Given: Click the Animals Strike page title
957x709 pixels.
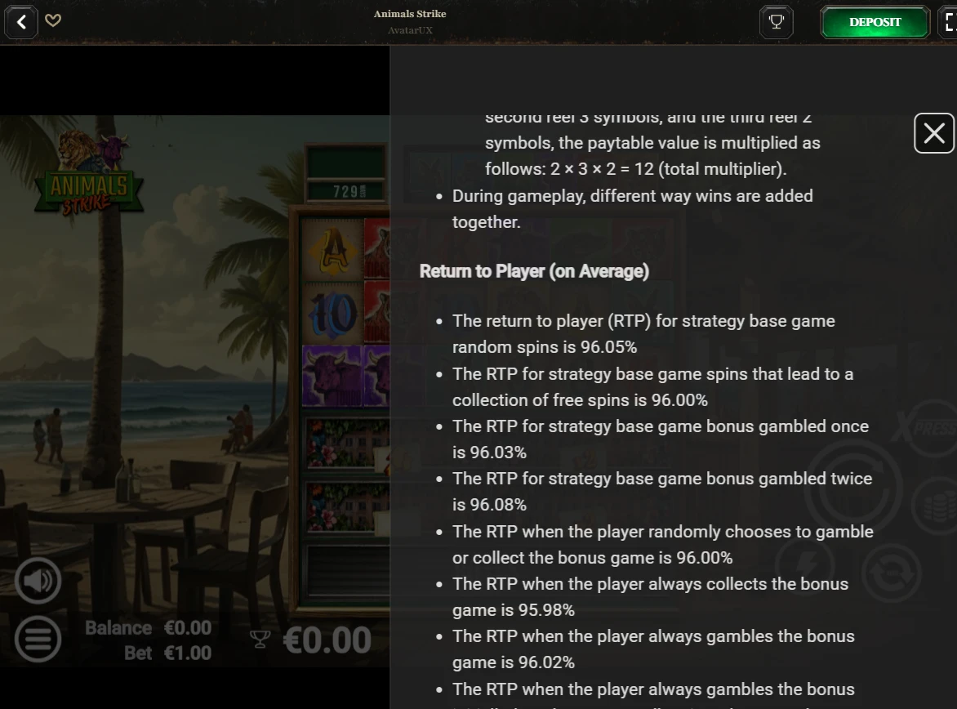Looking at the screenshot, I should tap(410, 13).
